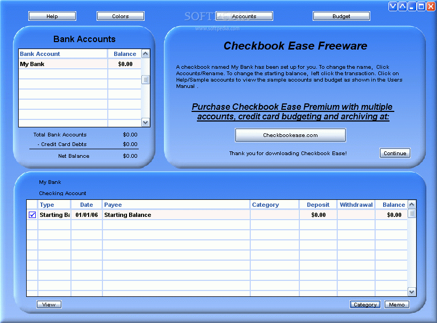Maximize the Checkbook Ease window
Viewport: 437px width, 323px height.
pyautogui.click(x=421, y=6)
